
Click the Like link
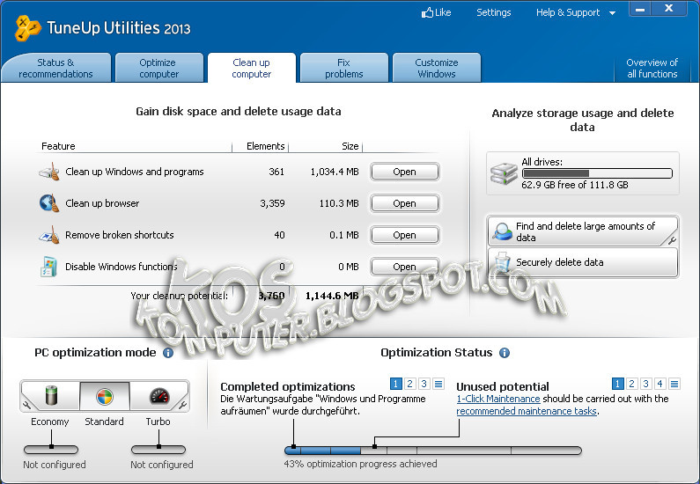pyautogui.click(x=443, y=12)
